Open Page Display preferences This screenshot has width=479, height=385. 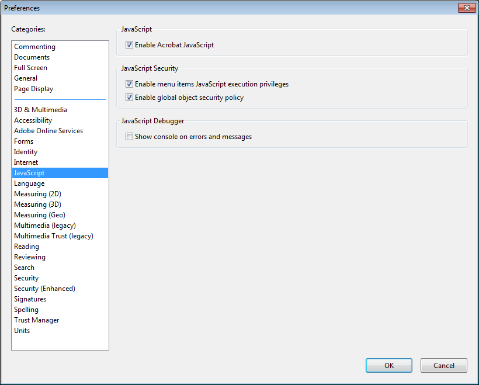click(x=60, y=89)
